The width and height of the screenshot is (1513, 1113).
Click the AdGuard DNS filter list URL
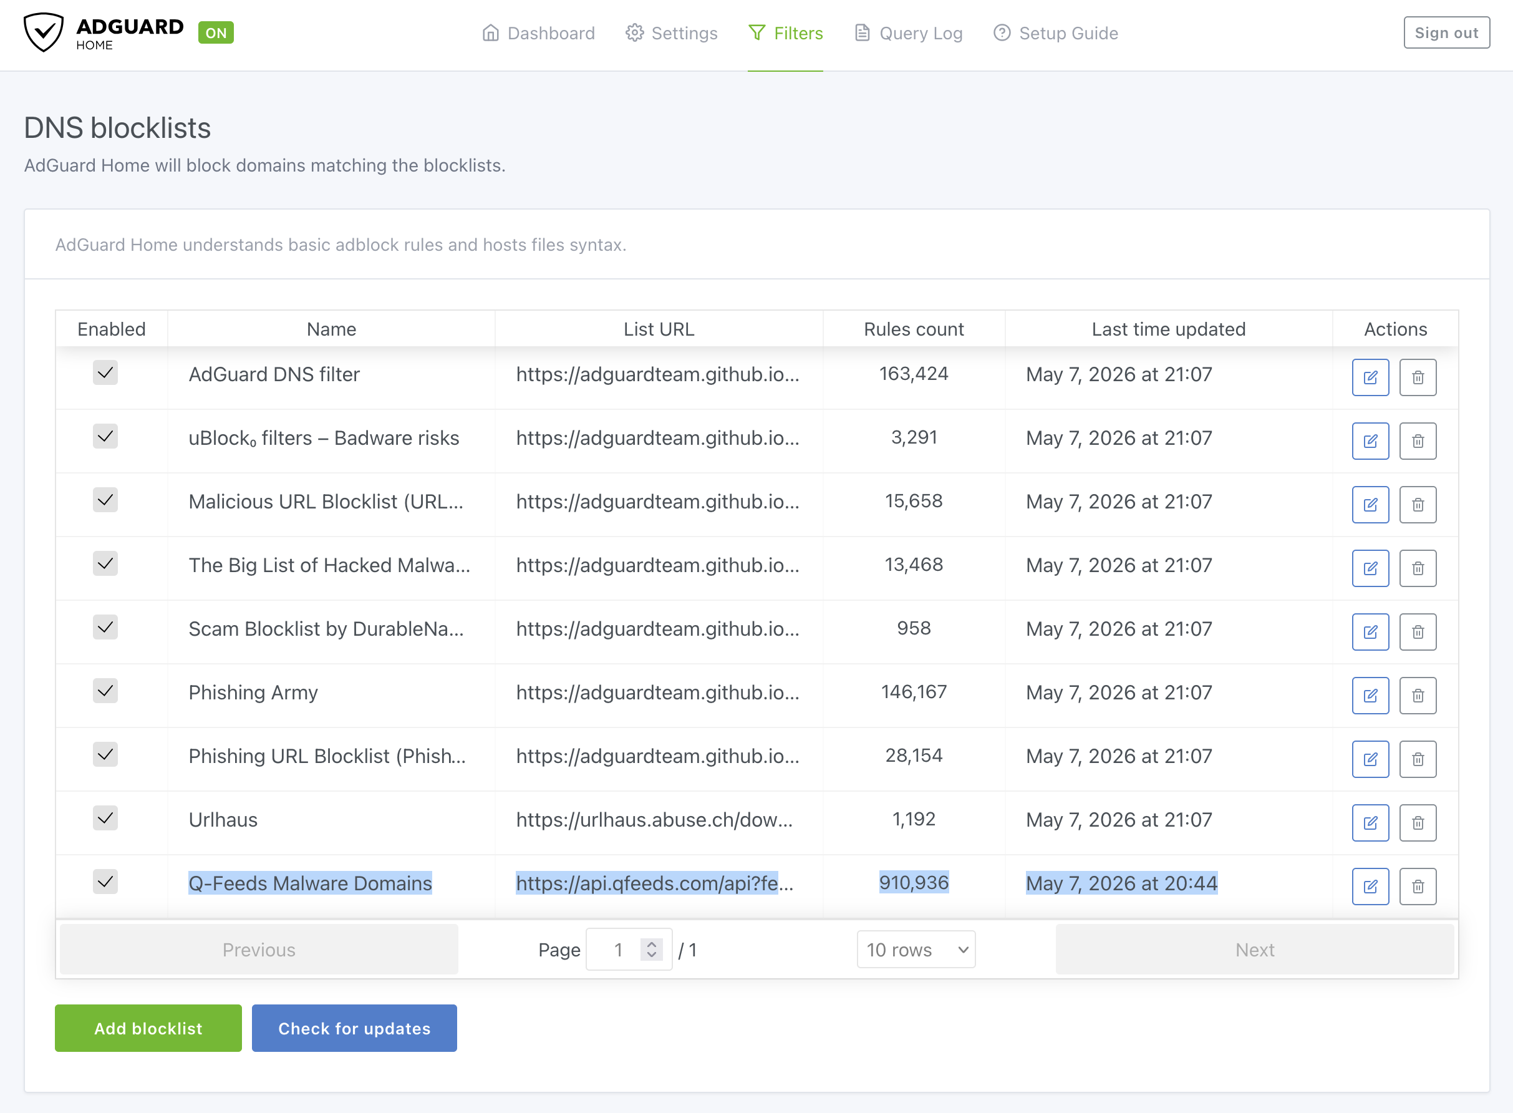point(658,374)
